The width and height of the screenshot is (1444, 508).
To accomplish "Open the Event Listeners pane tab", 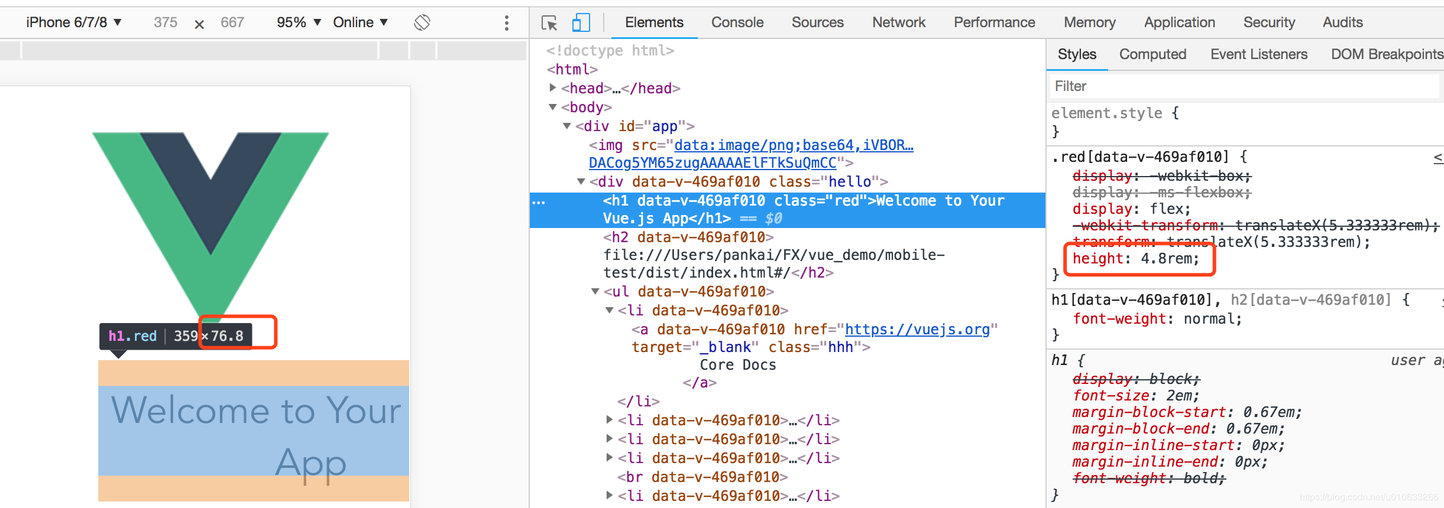I will [x=1259, y=54].
